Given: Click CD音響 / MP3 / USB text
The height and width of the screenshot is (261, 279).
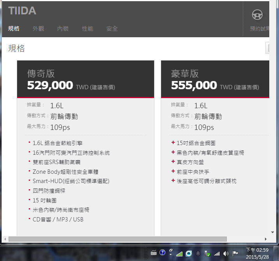Looking at the screenshot, I should pyautogui.click(x=58, y=220).
